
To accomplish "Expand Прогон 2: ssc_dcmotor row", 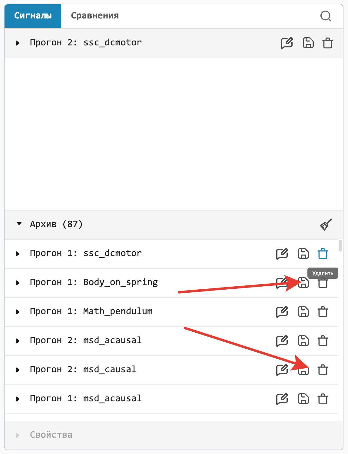I will [x=18, y=43].
